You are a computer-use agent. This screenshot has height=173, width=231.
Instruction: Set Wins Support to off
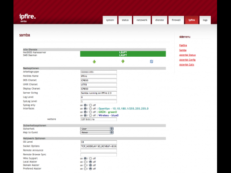(90, 159)
